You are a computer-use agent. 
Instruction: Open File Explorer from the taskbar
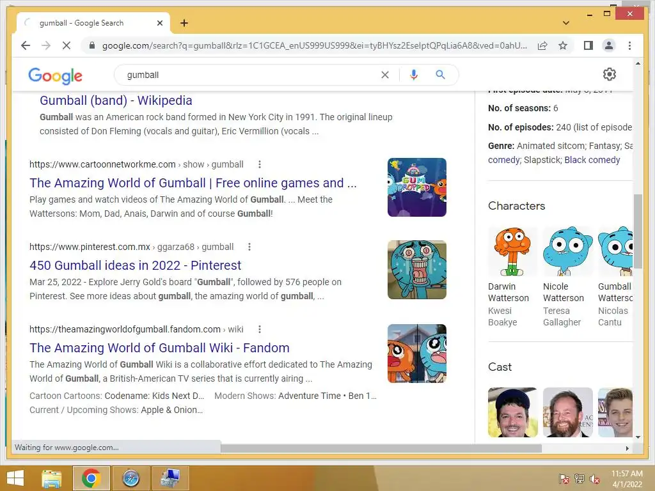tap(52, 478)
